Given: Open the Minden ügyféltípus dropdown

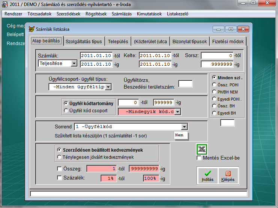Looking at the screenshot, I should coord(108,87).
